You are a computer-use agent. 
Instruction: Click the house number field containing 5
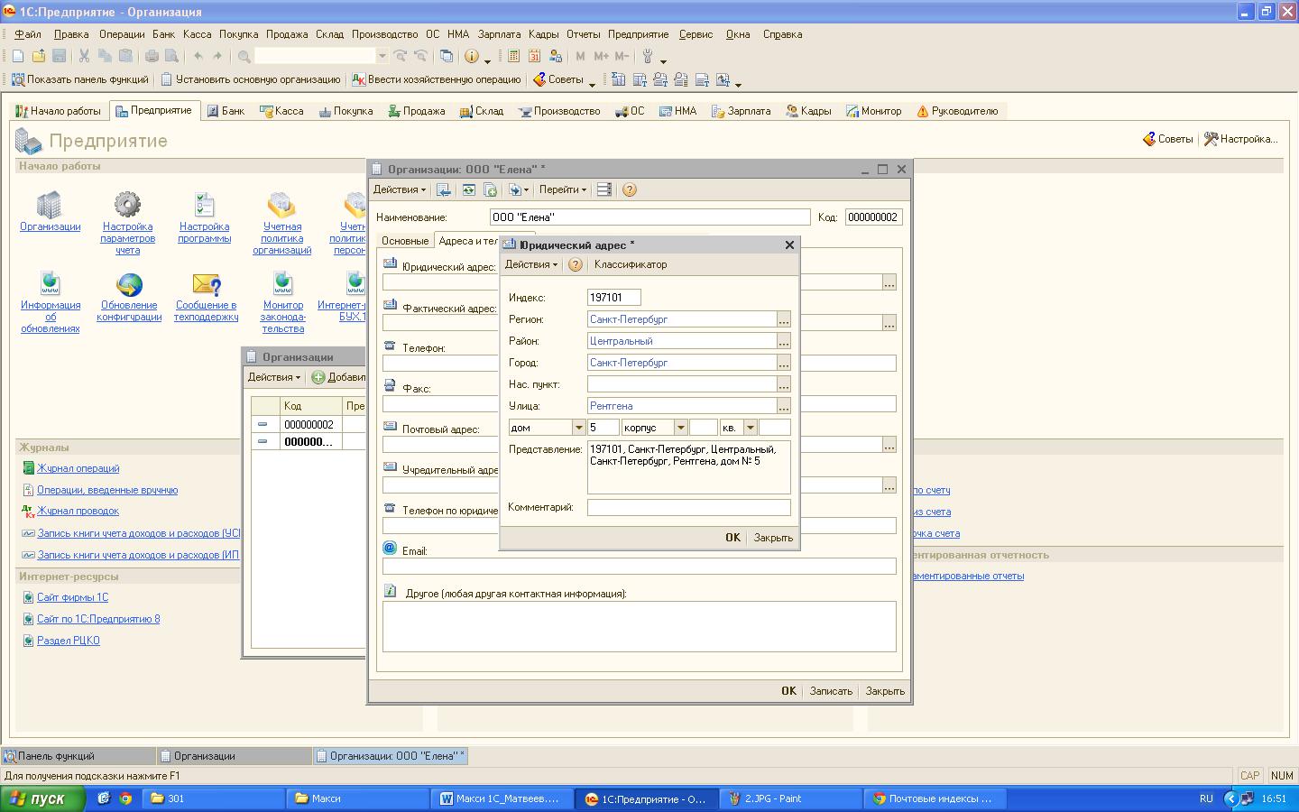[603, 428]
